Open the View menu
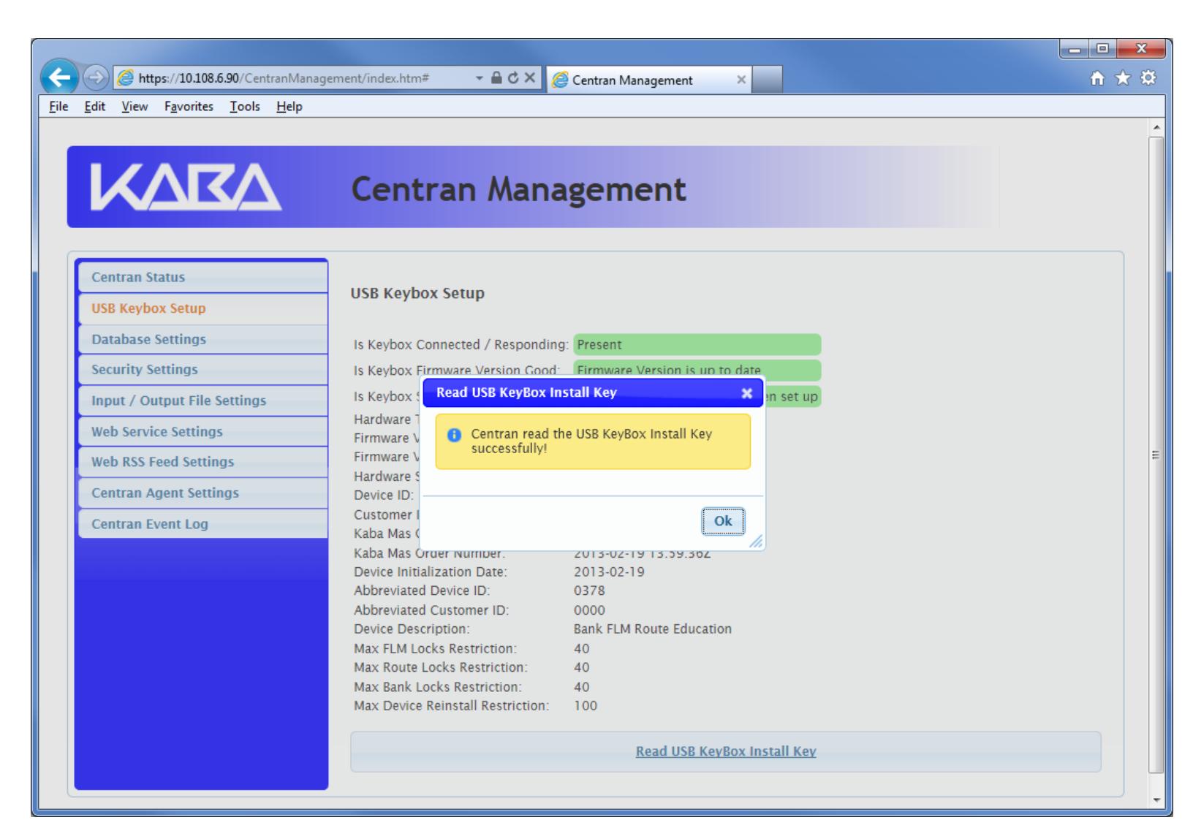 135,107
